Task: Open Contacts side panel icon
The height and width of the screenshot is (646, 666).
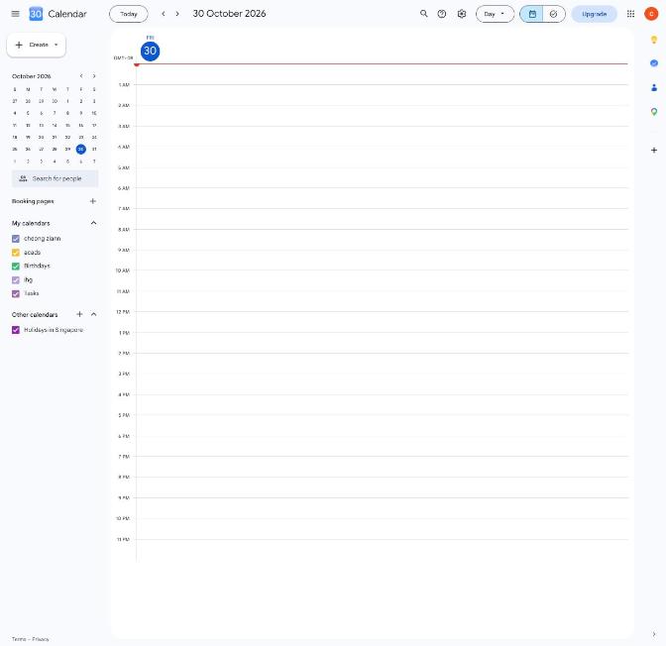Action: click(x=654, y=87)
